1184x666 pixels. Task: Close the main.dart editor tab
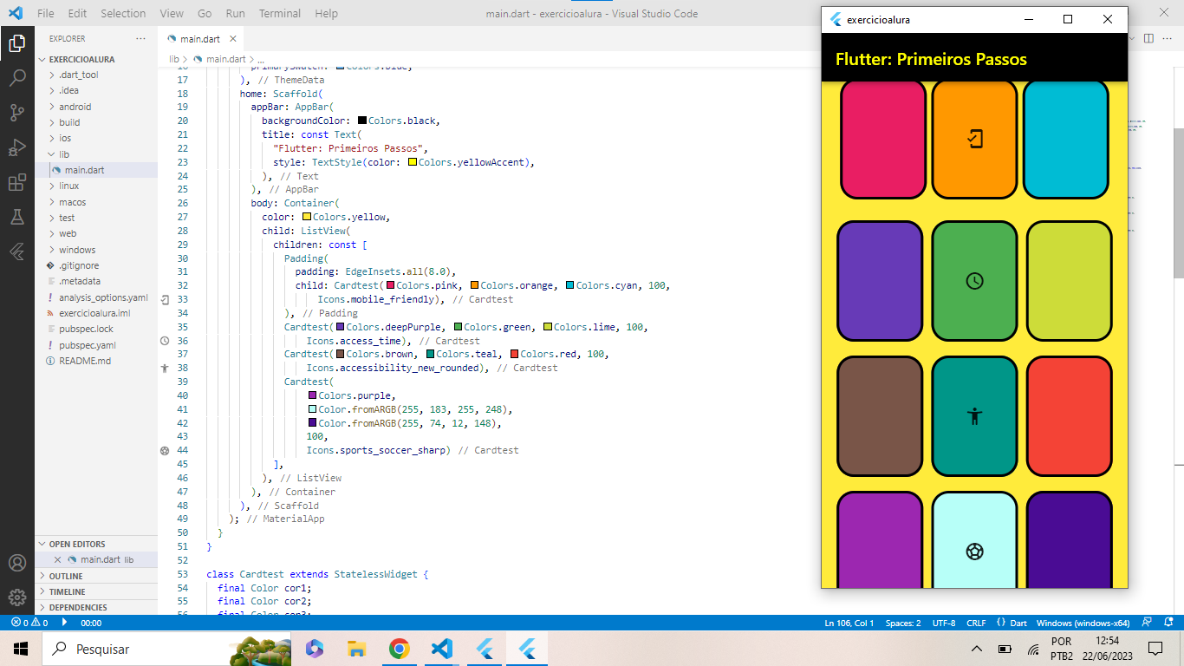[x=233, y=39]
